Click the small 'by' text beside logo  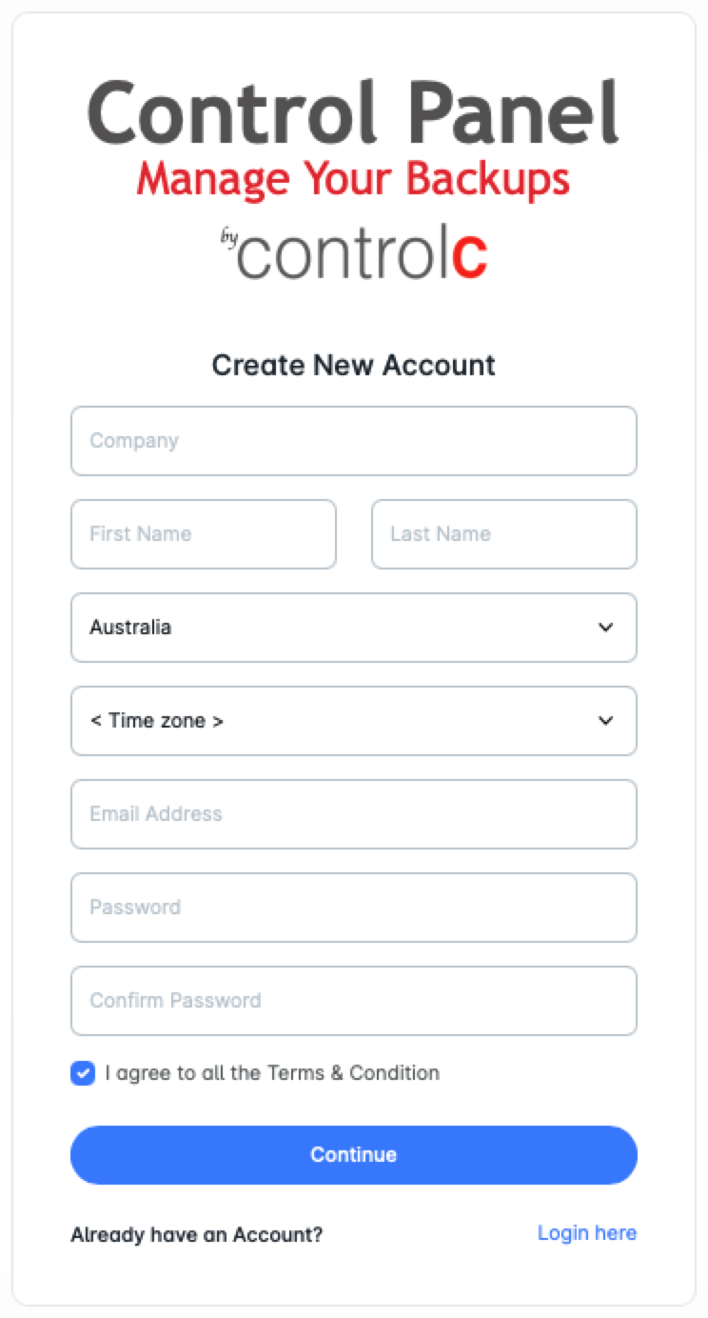(228, 237)
